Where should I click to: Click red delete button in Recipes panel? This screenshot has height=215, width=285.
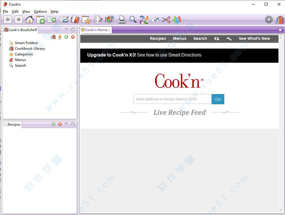point(60,124)
